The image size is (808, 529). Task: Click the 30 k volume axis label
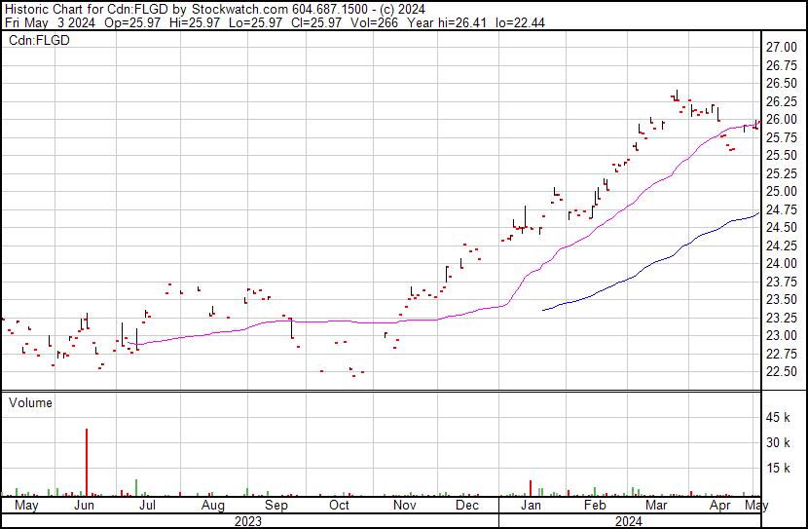pyautogui.click(x=780, y=443)
